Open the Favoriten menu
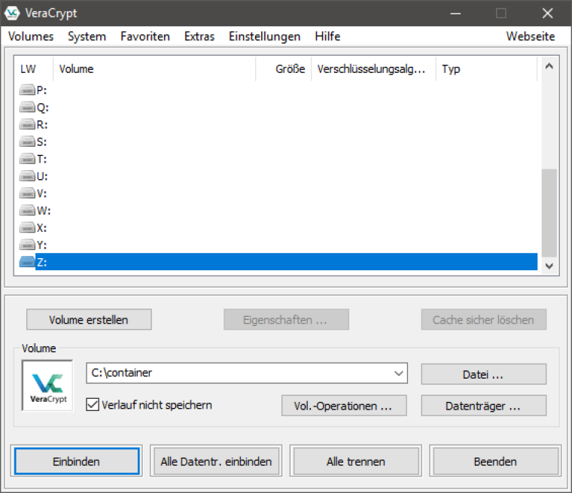The width and height of the screenshot is (572, 493). 145,36
